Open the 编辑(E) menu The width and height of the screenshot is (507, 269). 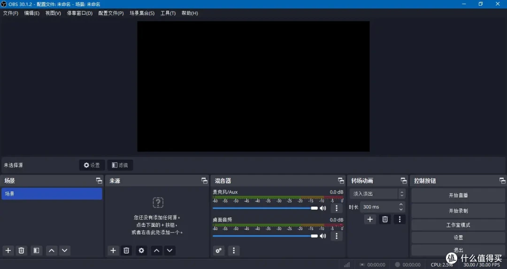click(x=32, y=13)
